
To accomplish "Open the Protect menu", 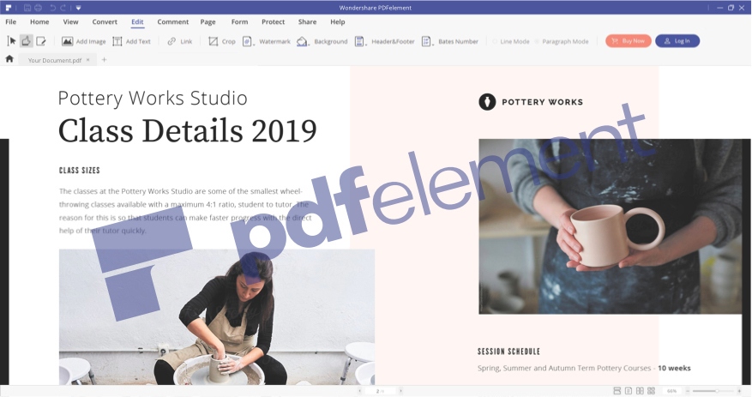I will pyautogui.click(x=273, y=22).
